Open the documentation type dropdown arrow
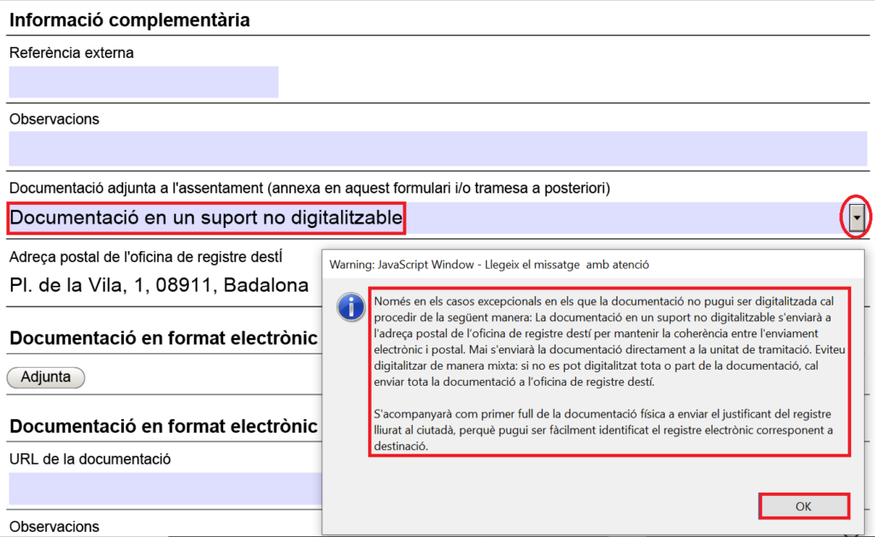The height and width of the screenshot is (537, 875). [x=856, y=219]
